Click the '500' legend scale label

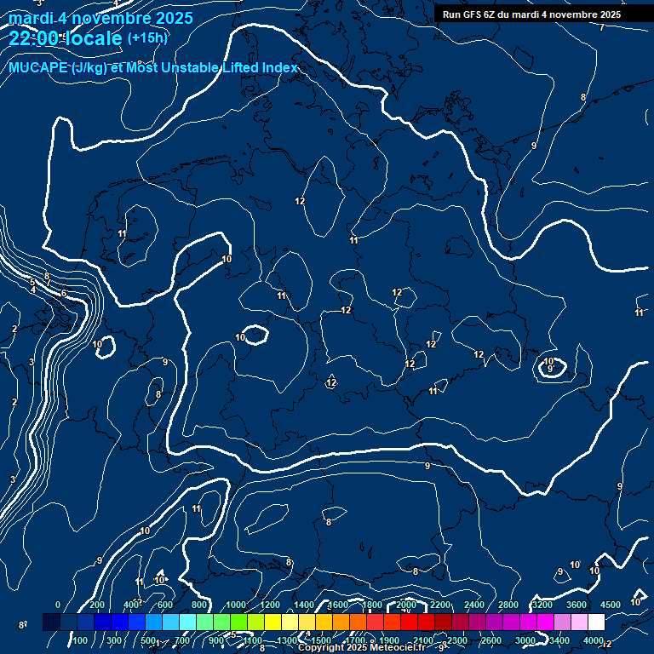(147, 640)
